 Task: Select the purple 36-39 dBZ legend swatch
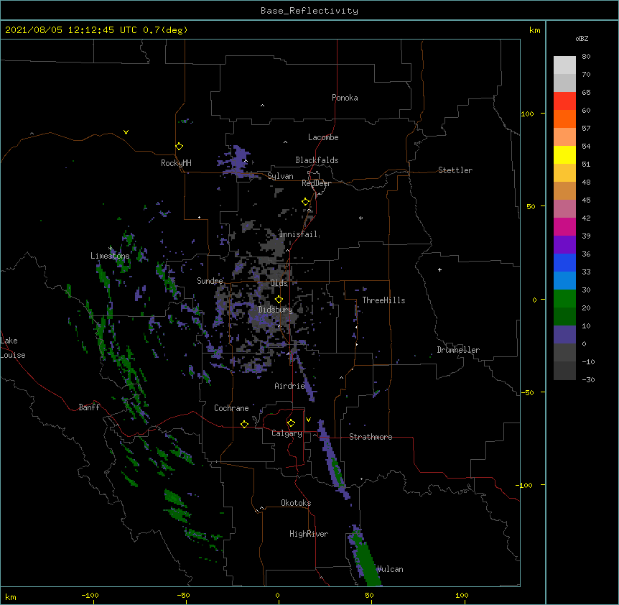pyautogui.click(x=564, y=245)
